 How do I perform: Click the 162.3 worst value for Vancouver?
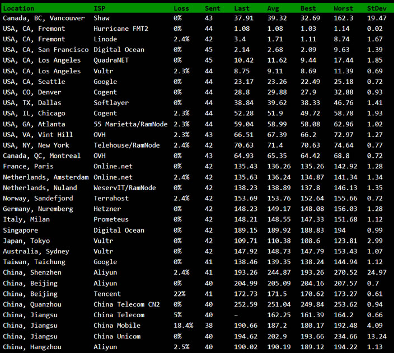(x=344, y=18)
